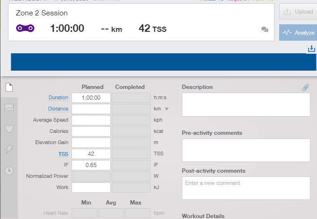Open the power lightning bolt tab

coord(9,149)
